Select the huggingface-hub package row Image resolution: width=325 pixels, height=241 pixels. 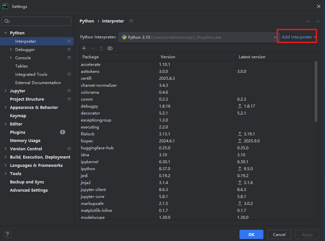coord(197,148)
